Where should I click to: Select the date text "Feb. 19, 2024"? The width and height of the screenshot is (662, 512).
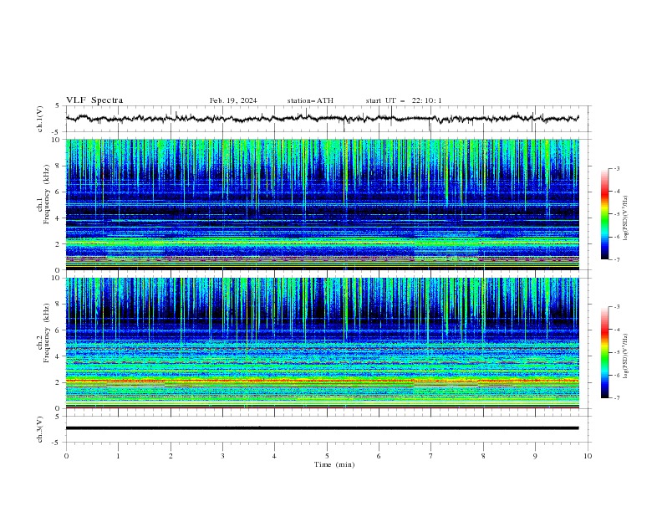click(x=233, y=100)
